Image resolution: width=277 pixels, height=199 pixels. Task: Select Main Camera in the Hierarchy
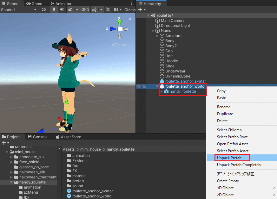[172, 21]
